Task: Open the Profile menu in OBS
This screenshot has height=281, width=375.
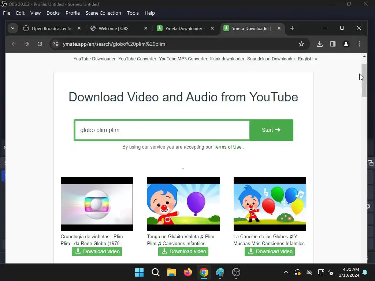Action: [73, 13]
